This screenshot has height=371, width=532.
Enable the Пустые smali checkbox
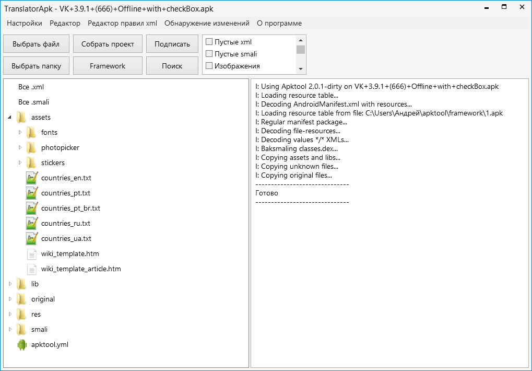(209, 54)
